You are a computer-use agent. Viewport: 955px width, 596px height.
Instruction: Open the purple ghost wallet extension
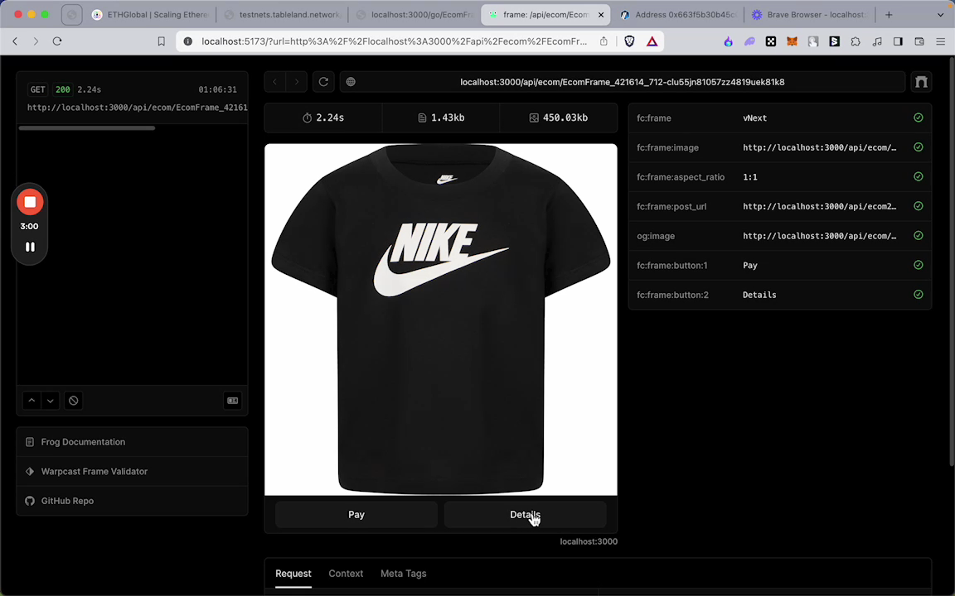click(x=749, y=41)
